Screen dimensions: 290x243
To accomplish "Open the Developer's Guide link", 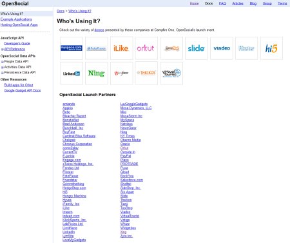I will (x=17, y=43).
